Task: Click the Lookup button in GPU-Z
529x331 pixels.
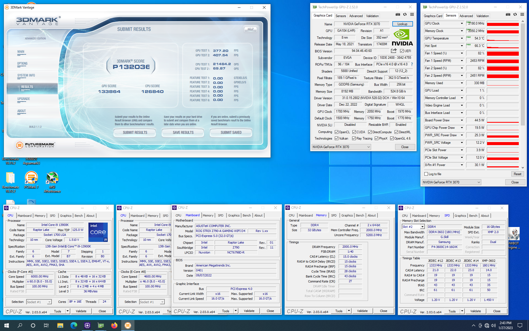Action: [x=402, y=24]
